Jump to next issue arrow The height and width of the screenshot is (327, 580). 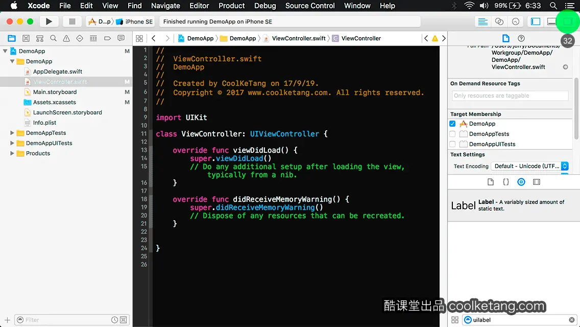coord(444,38)
